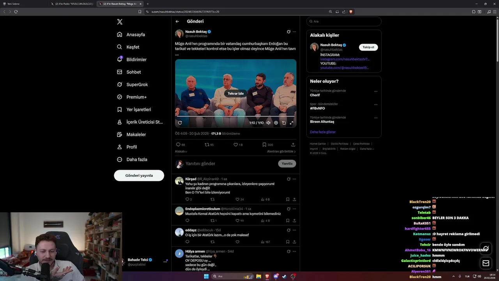The width and height of the screenshot is (499, 281).
Task: Open Alıntıları görüntüle link
Action: 281,151
